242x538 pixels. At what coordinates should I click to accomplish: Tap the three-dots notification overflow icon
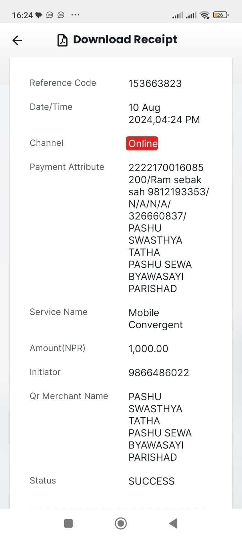click(75, 15)
